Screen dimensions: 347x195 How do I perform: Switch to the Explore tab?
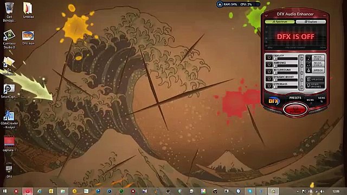coord(311,22)
